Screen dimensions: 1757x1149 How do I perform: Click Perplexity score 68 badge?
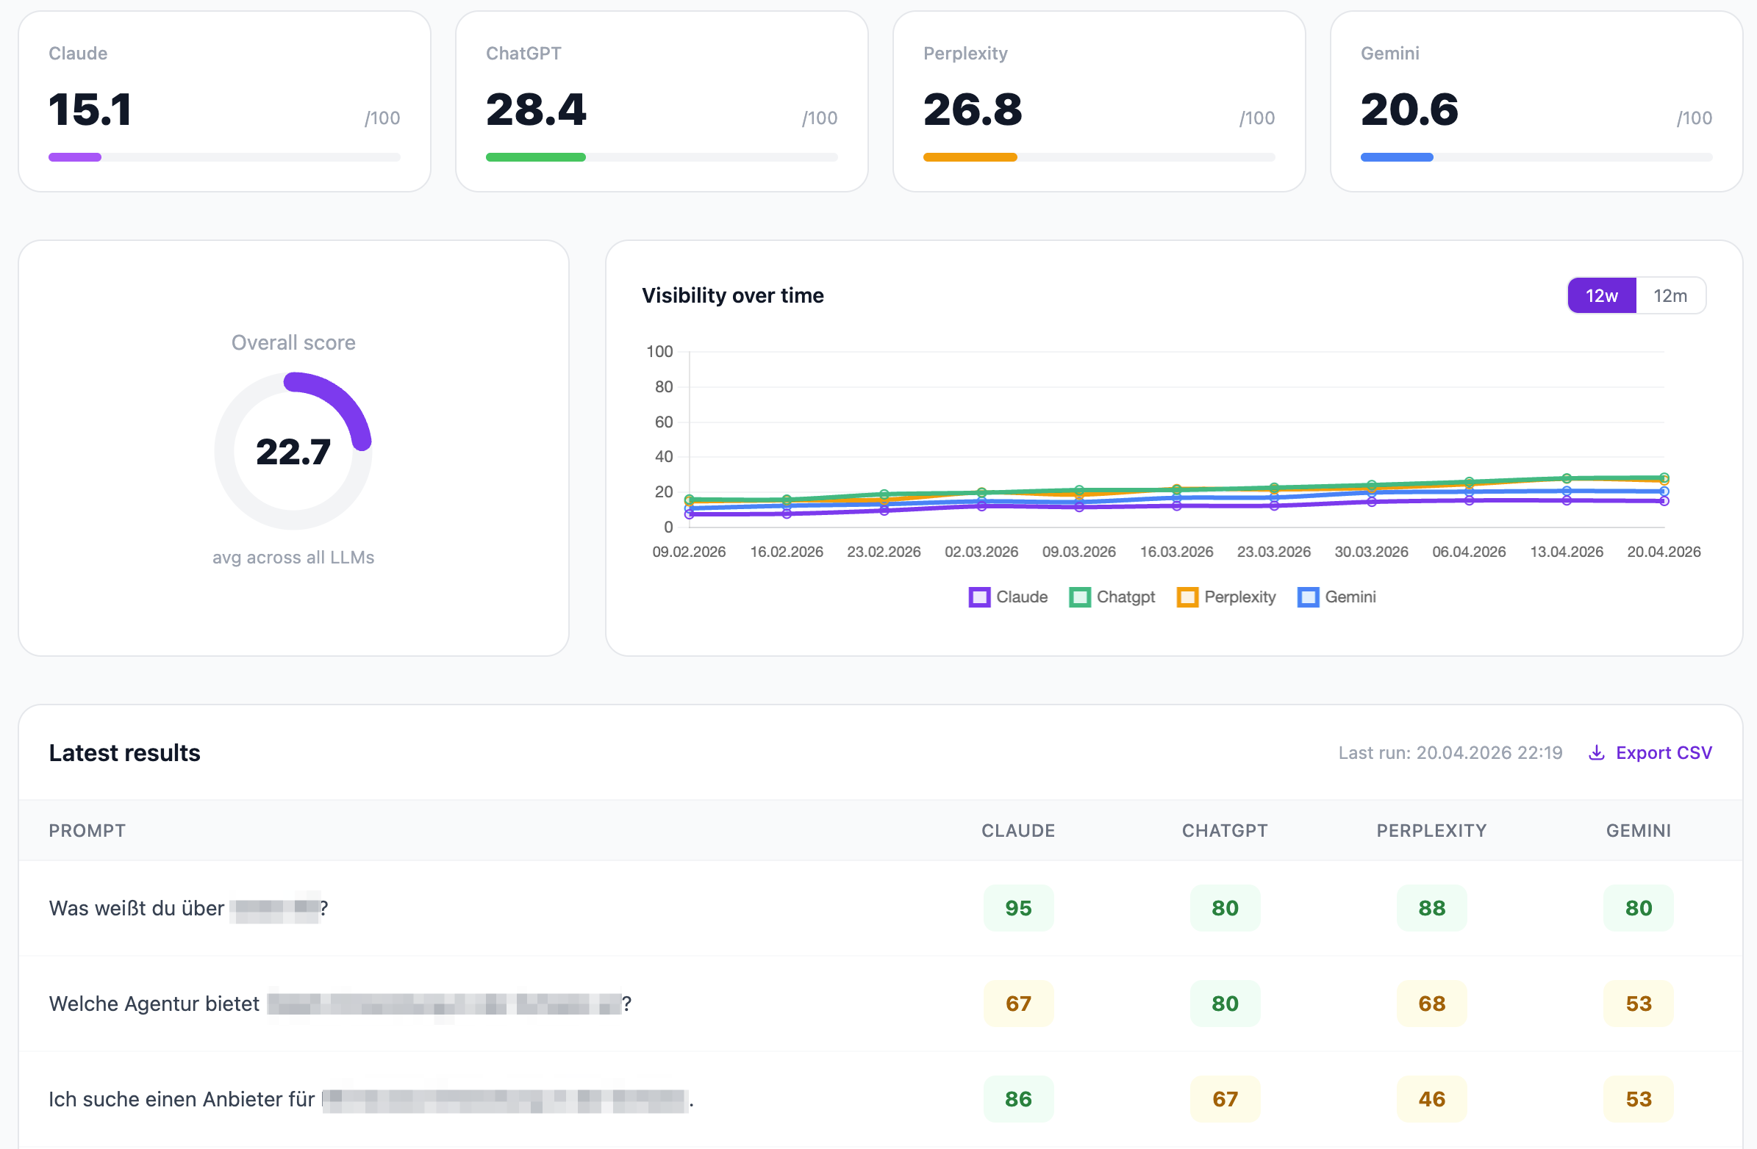[x=1431, y=1004]
